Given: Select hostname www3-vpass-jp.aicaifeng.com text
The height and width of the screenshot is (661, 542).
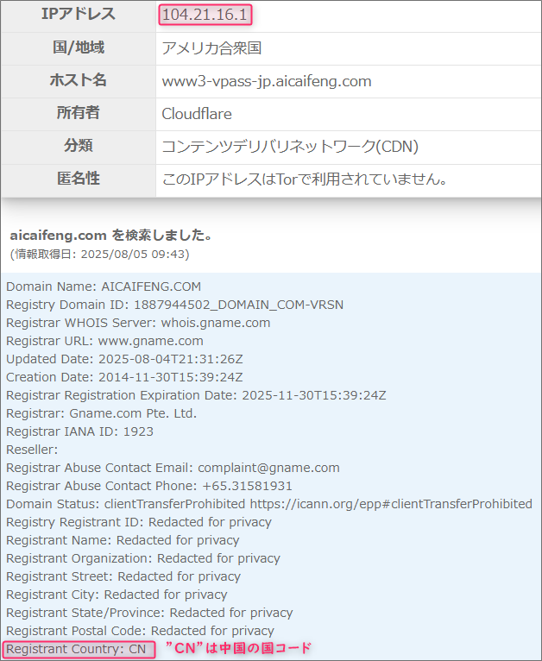Looking at the screenshot, I should click(267, 81).
